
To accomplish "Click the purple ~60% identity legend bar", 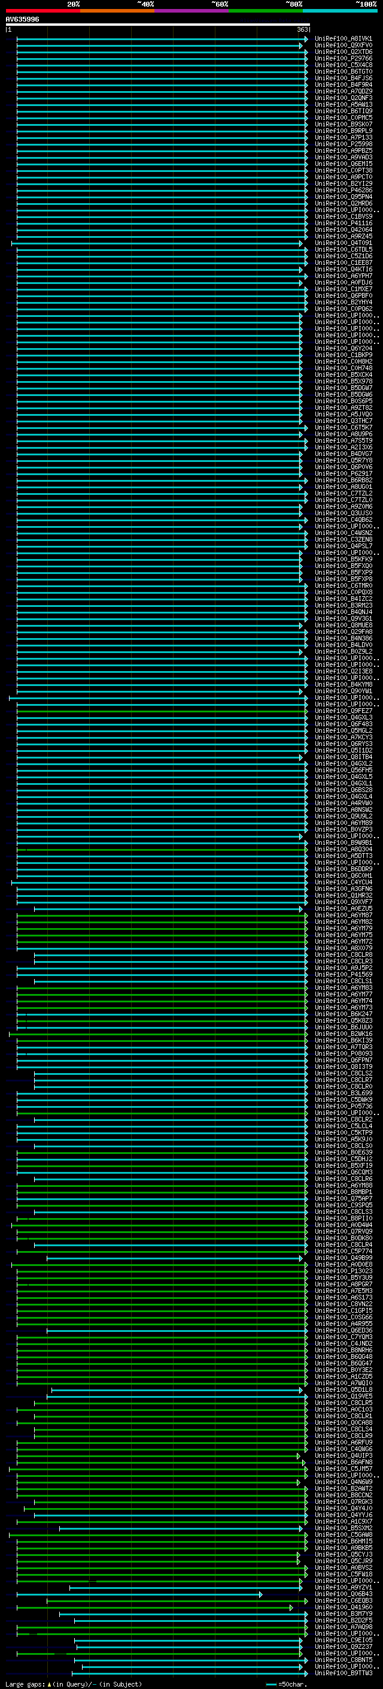I will click(x=191, y=11).
